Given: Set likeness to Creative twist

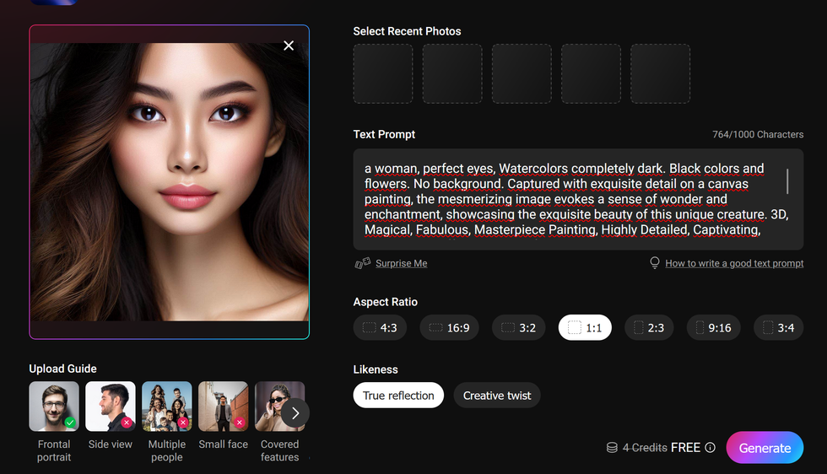Looking at the screenshot, I should pyautogui.click(x=497, y=396).
